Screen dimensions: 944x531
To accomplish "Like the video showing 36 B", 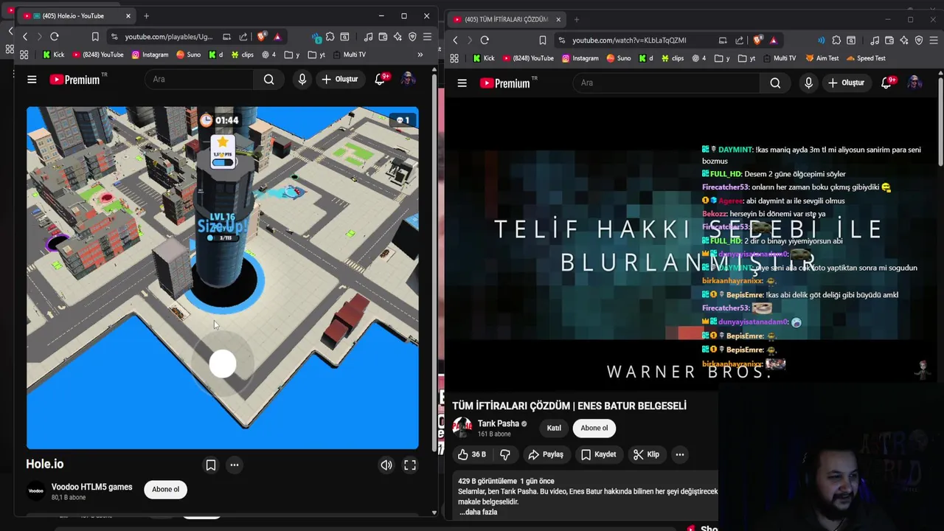I will [x=472, y=454].
